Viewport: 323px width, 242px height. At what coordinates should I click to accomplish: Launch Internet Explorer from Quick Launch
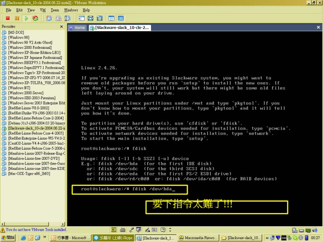tap(23, 238)
